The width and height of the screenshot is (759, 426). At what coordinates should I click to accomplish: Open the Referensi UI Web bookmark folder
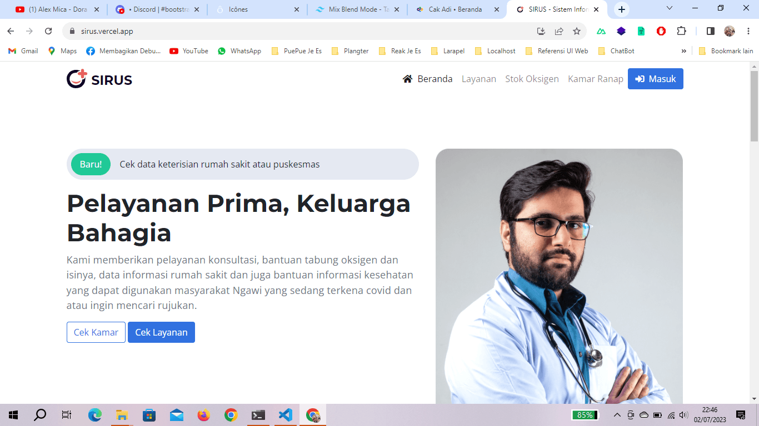557,51
